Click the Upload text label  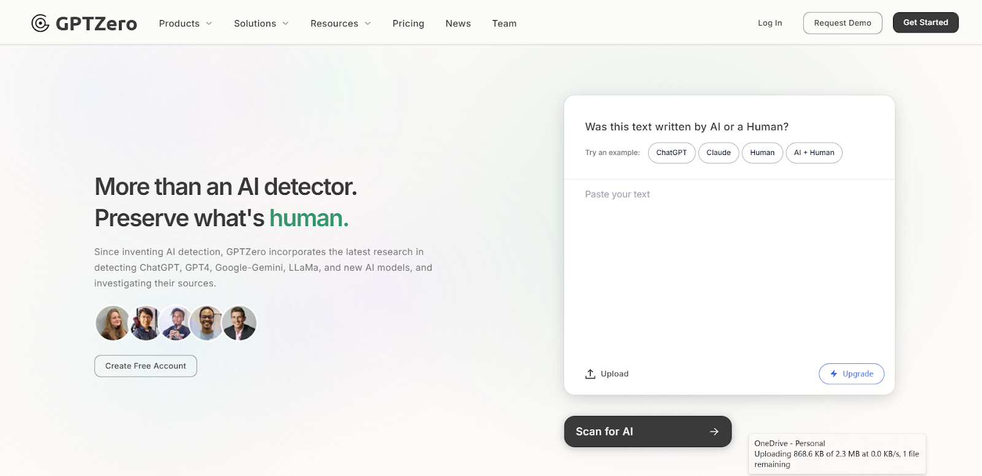pyautogui.click(x=614, y=374)
